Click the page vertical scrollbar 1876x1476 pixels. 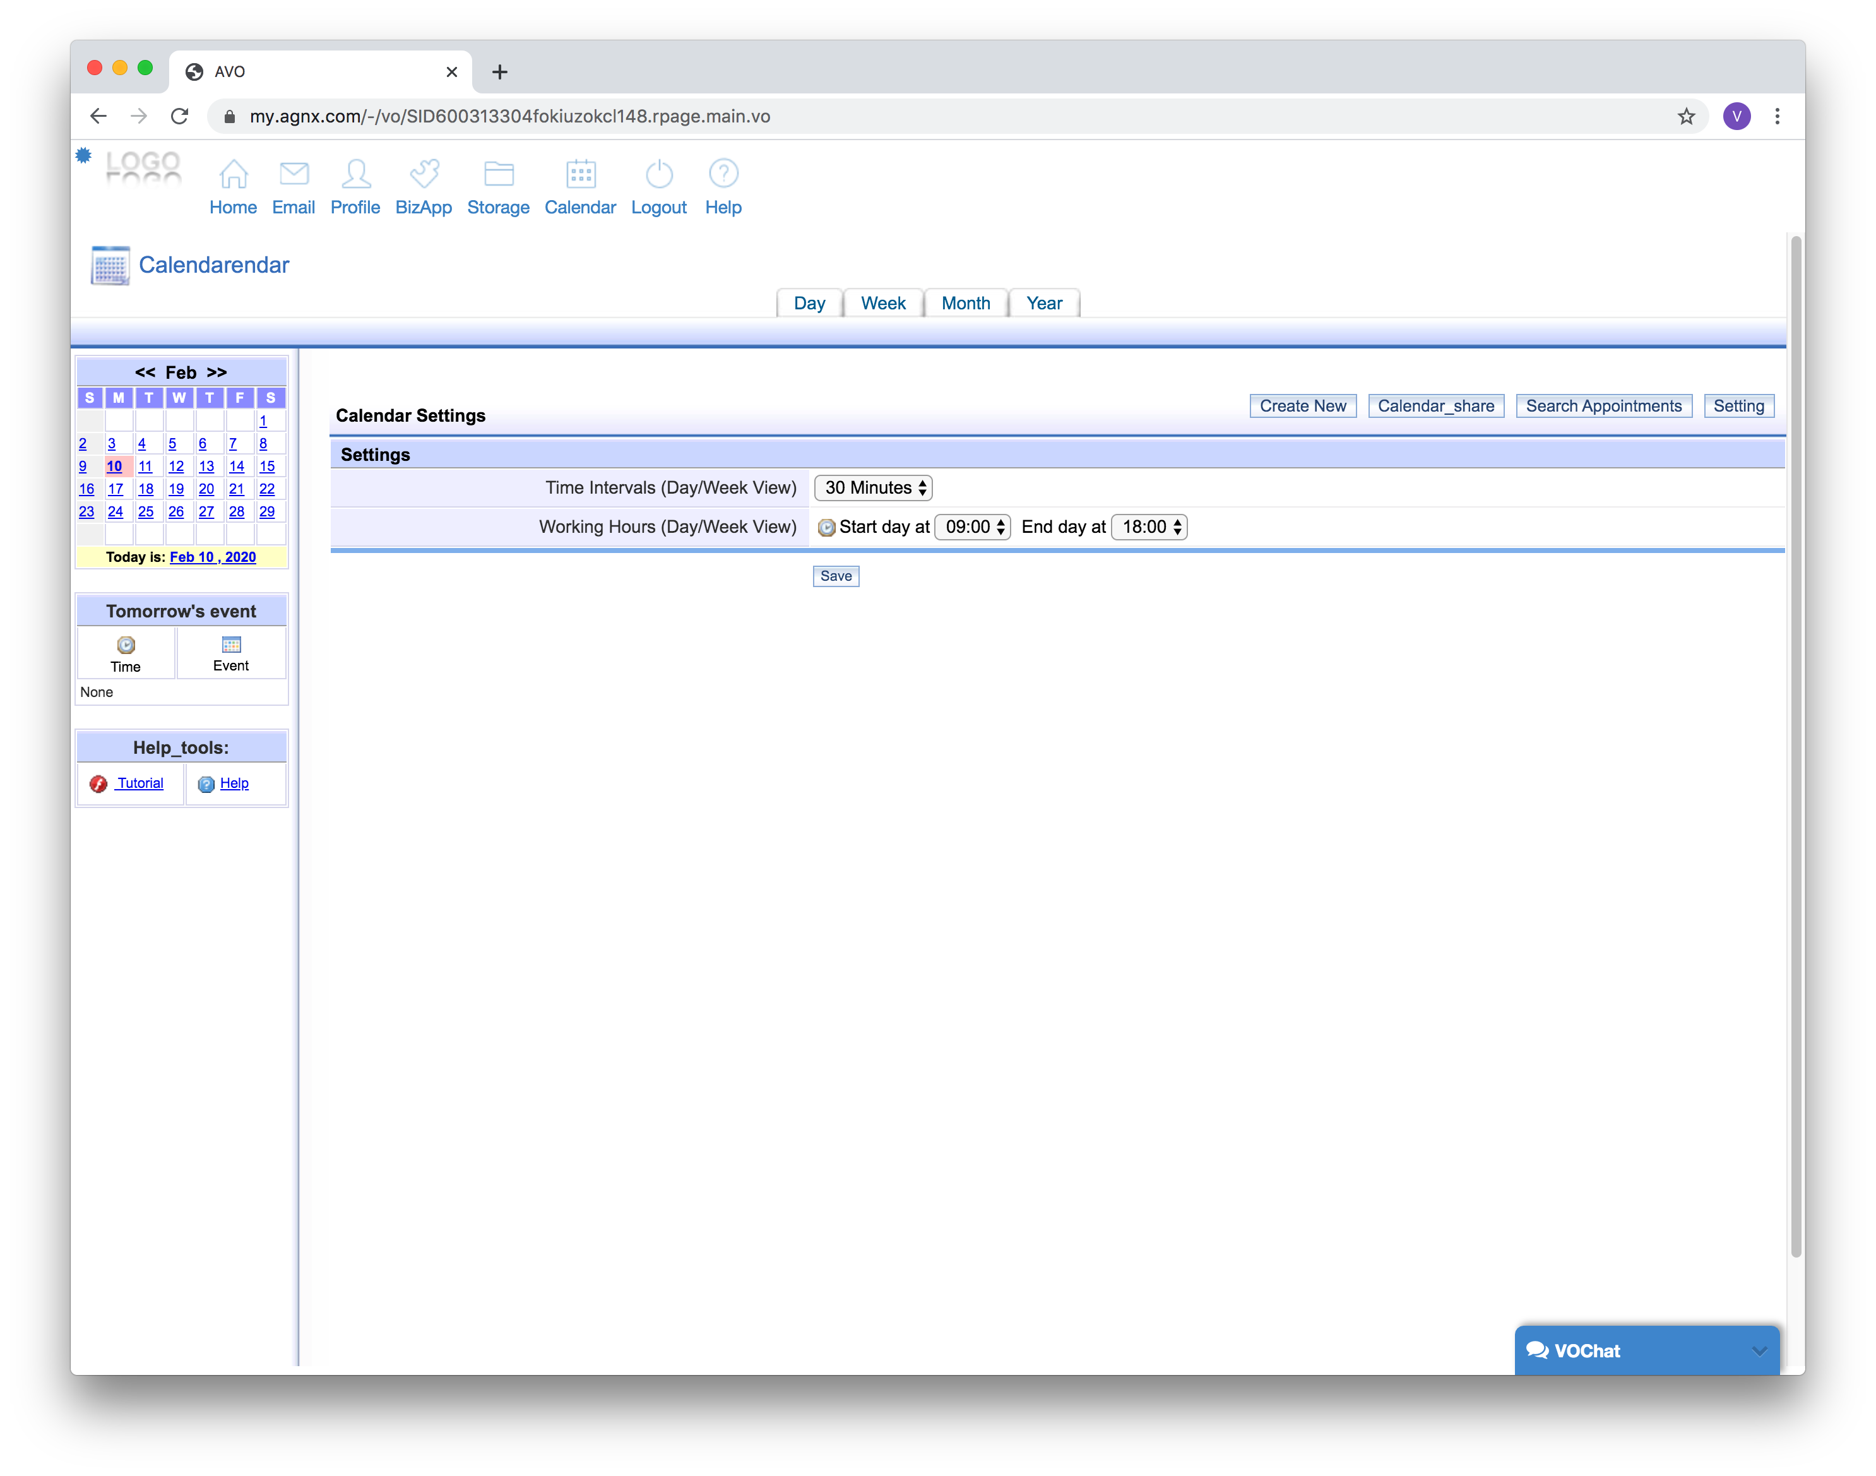click(1796, 743)
